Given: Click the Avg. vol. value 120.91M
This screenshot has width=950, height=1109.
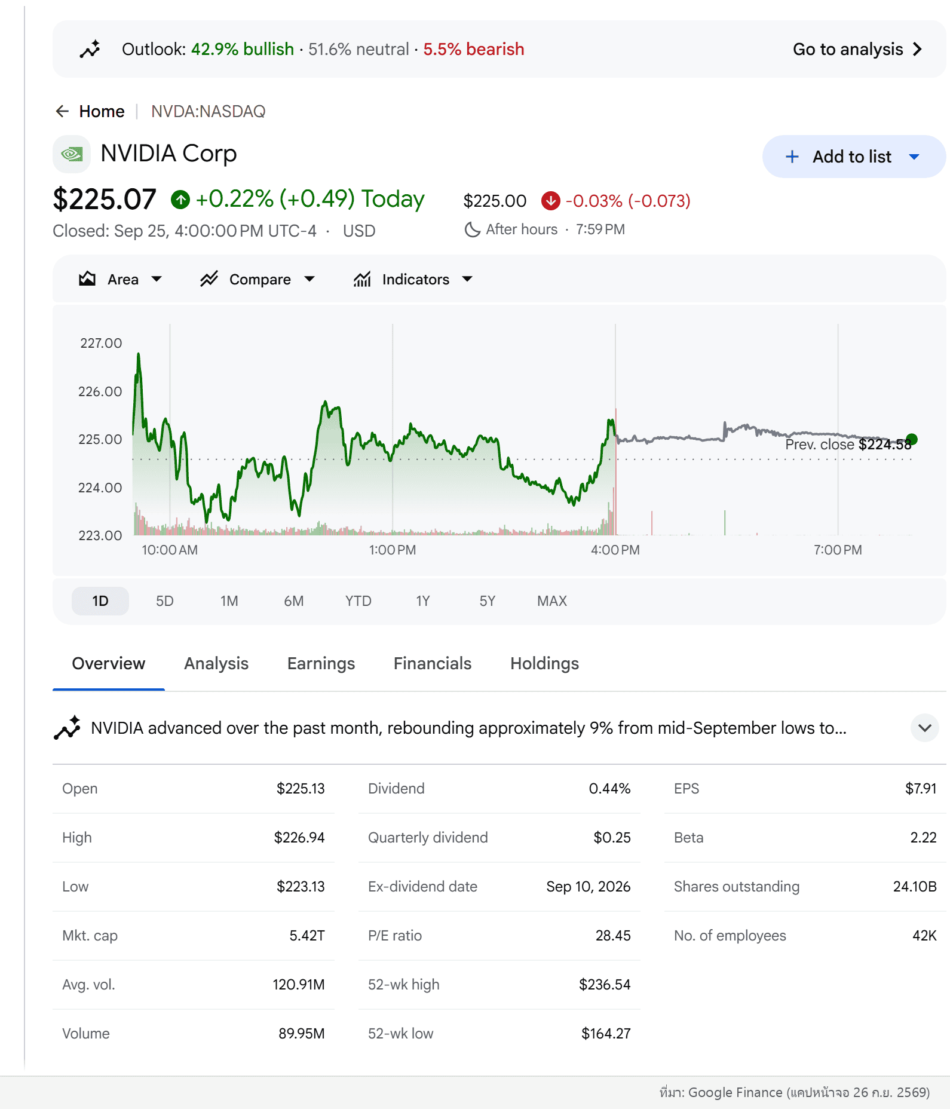Looking at the screenshot, I should click(299, 985).
